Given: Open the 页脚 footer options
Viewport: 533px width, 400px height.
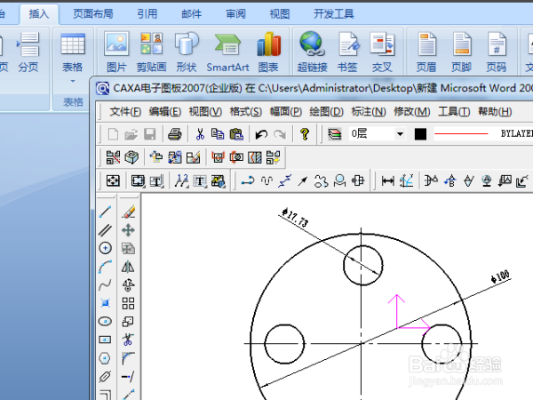Looking at the screenshot, I should (x=461, y=52).
